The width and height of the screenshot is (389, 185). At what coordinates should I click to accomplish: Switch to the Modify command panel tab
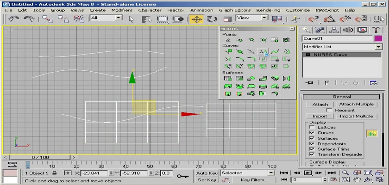pyautogui.click(x=320, y=30)
